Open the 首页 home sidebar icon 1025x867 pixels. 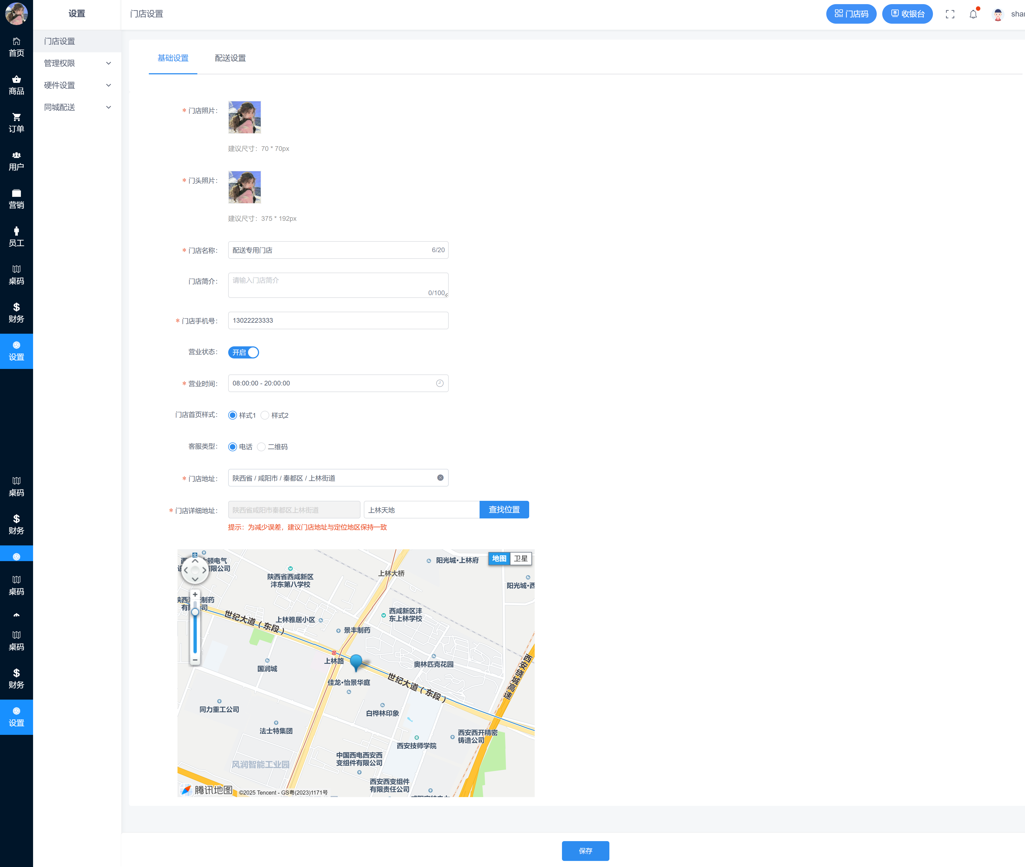(16, 47)
